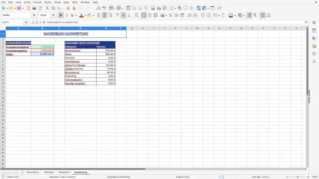
Task: Toggle Underline formatting
Action: pyautogui.click(x=72, y=15)
